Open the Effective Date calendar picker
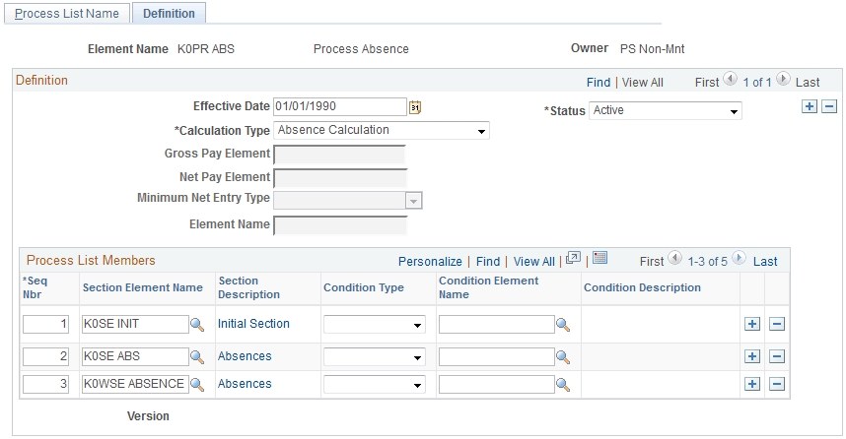Screen dimensions: 846x439 coord(415,107)
